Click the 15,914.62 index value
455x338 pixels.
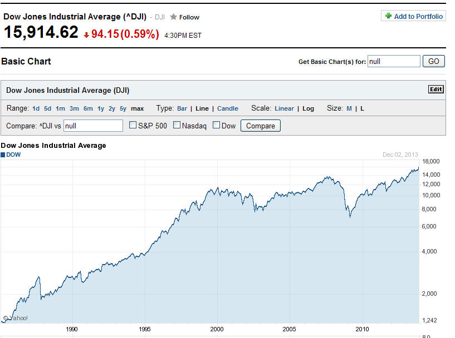point(41,32)
